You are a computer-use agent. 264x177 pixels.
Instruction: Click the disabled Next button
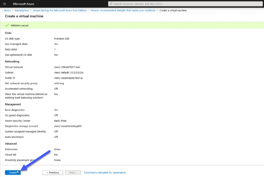tap(73, 173)
